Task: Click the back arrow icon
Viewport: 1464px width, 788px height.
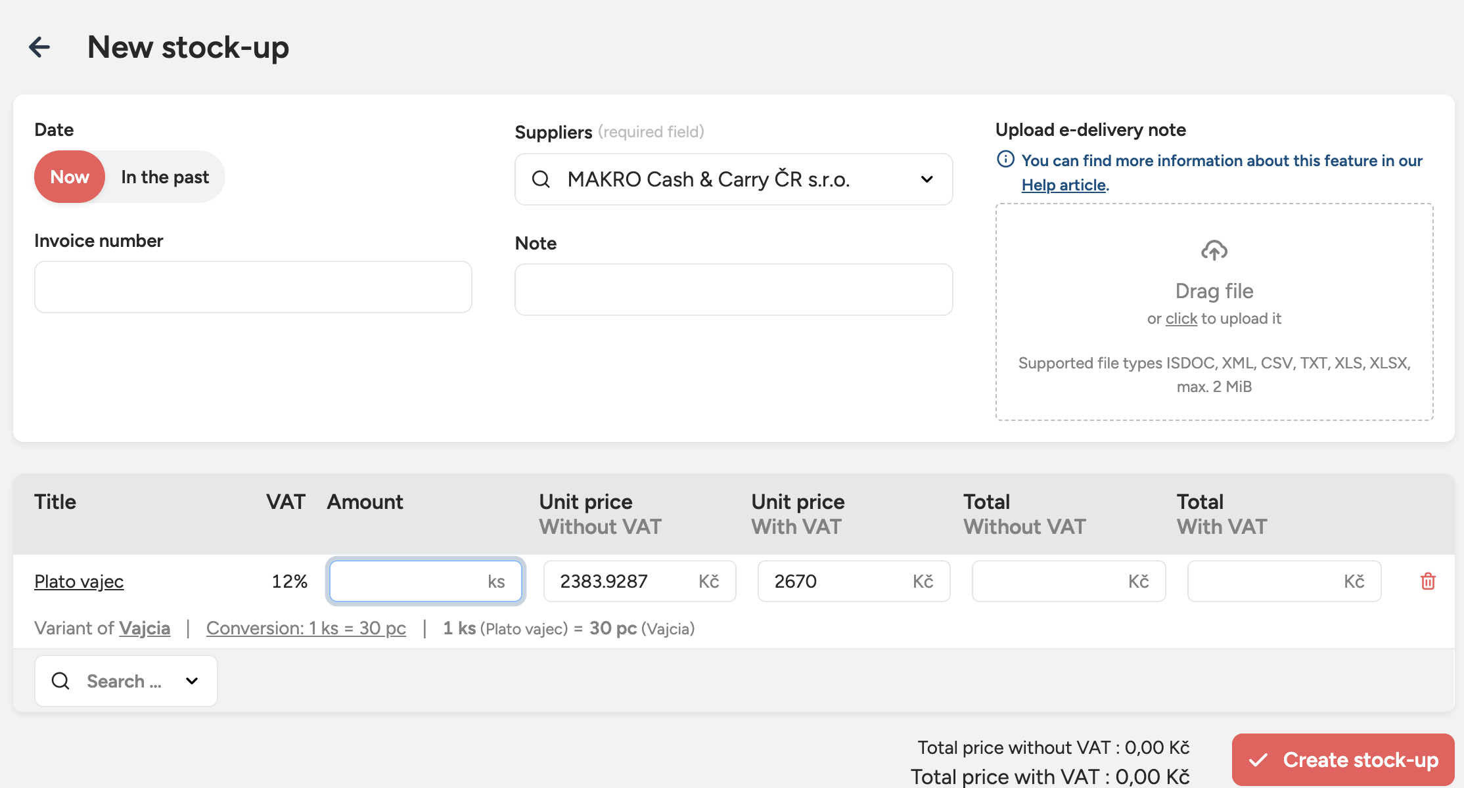Action: click(39, 47)
